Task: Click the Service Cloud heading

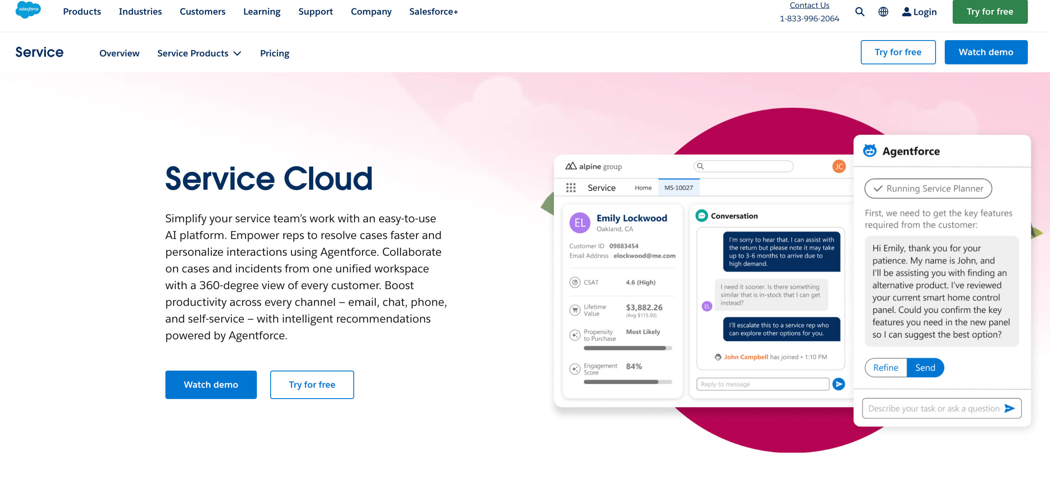Action: [x=269, y=178]
